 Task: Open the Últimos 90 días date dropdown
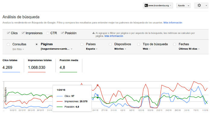pyautogui.click(x=189, y=49)
